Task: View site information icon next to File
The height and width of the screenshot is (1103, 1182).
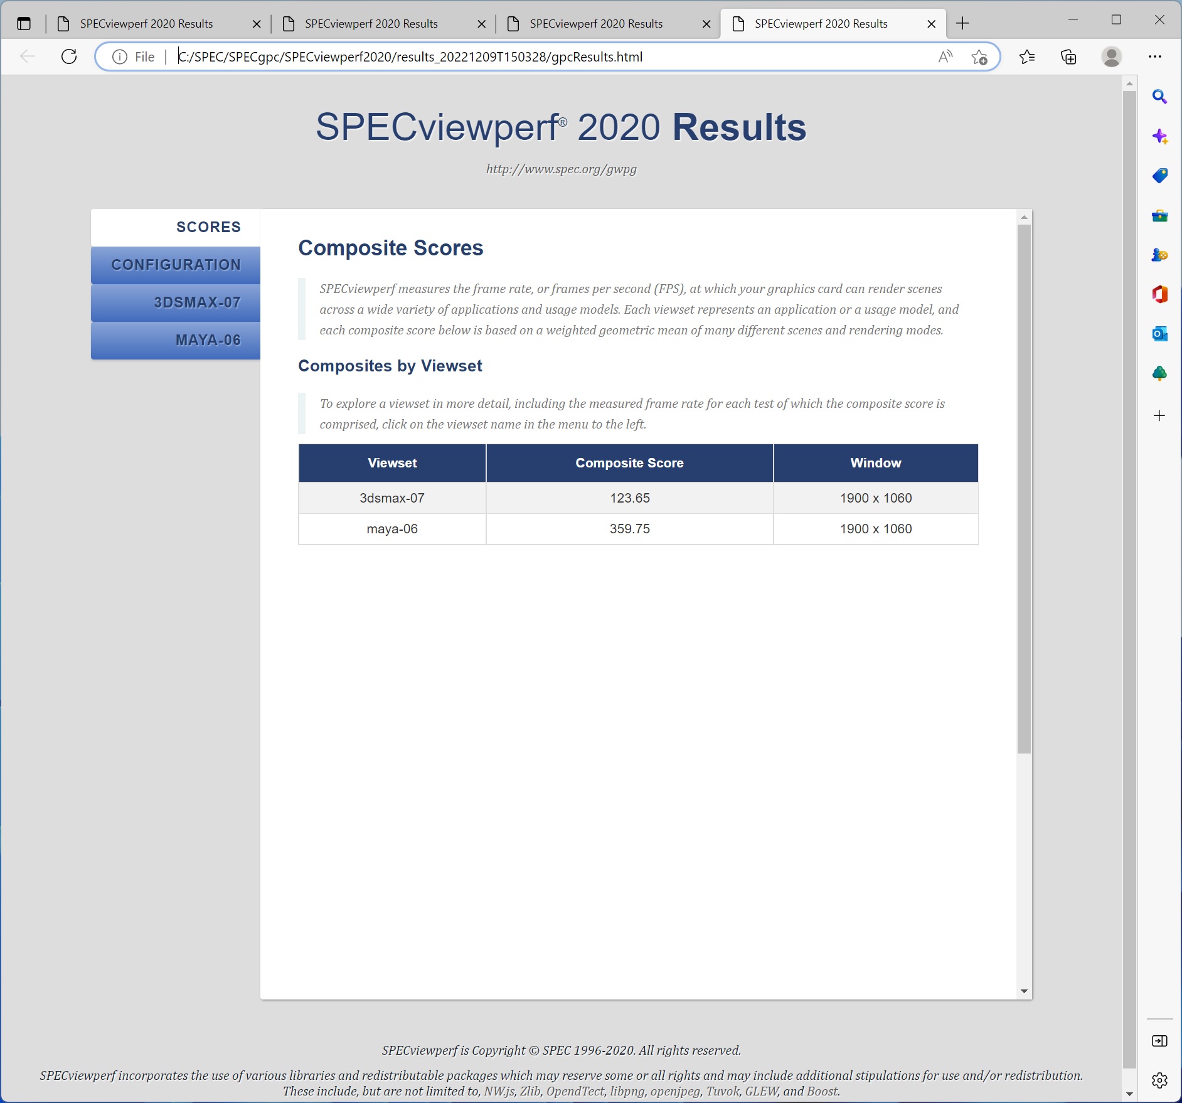Action: click(x=119, y=57)
